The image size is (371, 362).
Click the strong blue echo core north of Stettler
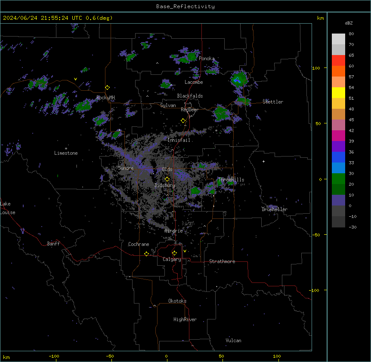coord(237,81)
